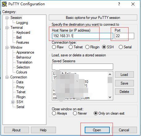
Task: Click the Cancel button
Action: [124, 130]
